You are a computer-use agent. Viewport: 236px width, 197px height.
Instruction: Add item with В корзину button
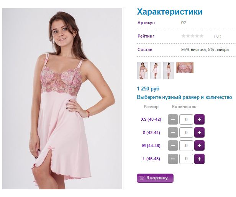coord(155,178)
